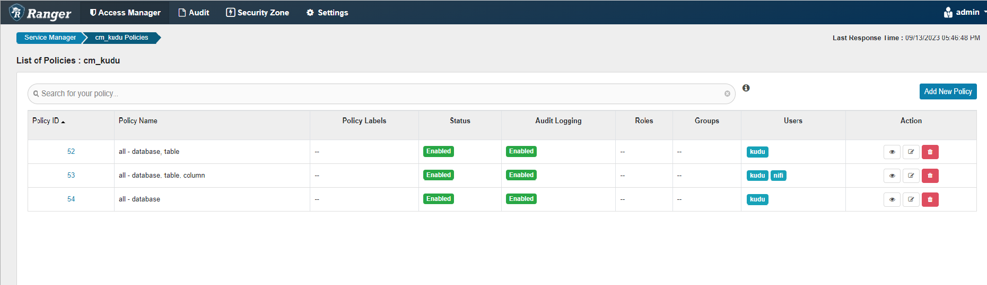Open policy ID 53 link
The width and height of the screenshot is (987, 285).
click(71, 176)
